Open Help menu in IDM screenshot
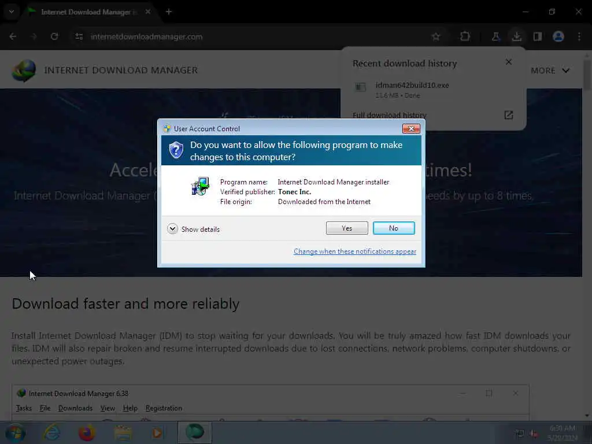This screenshot has height=444, width=592. tap(130, 408)
